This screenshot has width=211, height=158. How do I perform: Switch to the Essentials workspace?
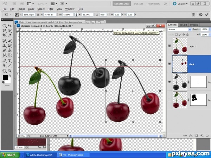tap(122, 4)
